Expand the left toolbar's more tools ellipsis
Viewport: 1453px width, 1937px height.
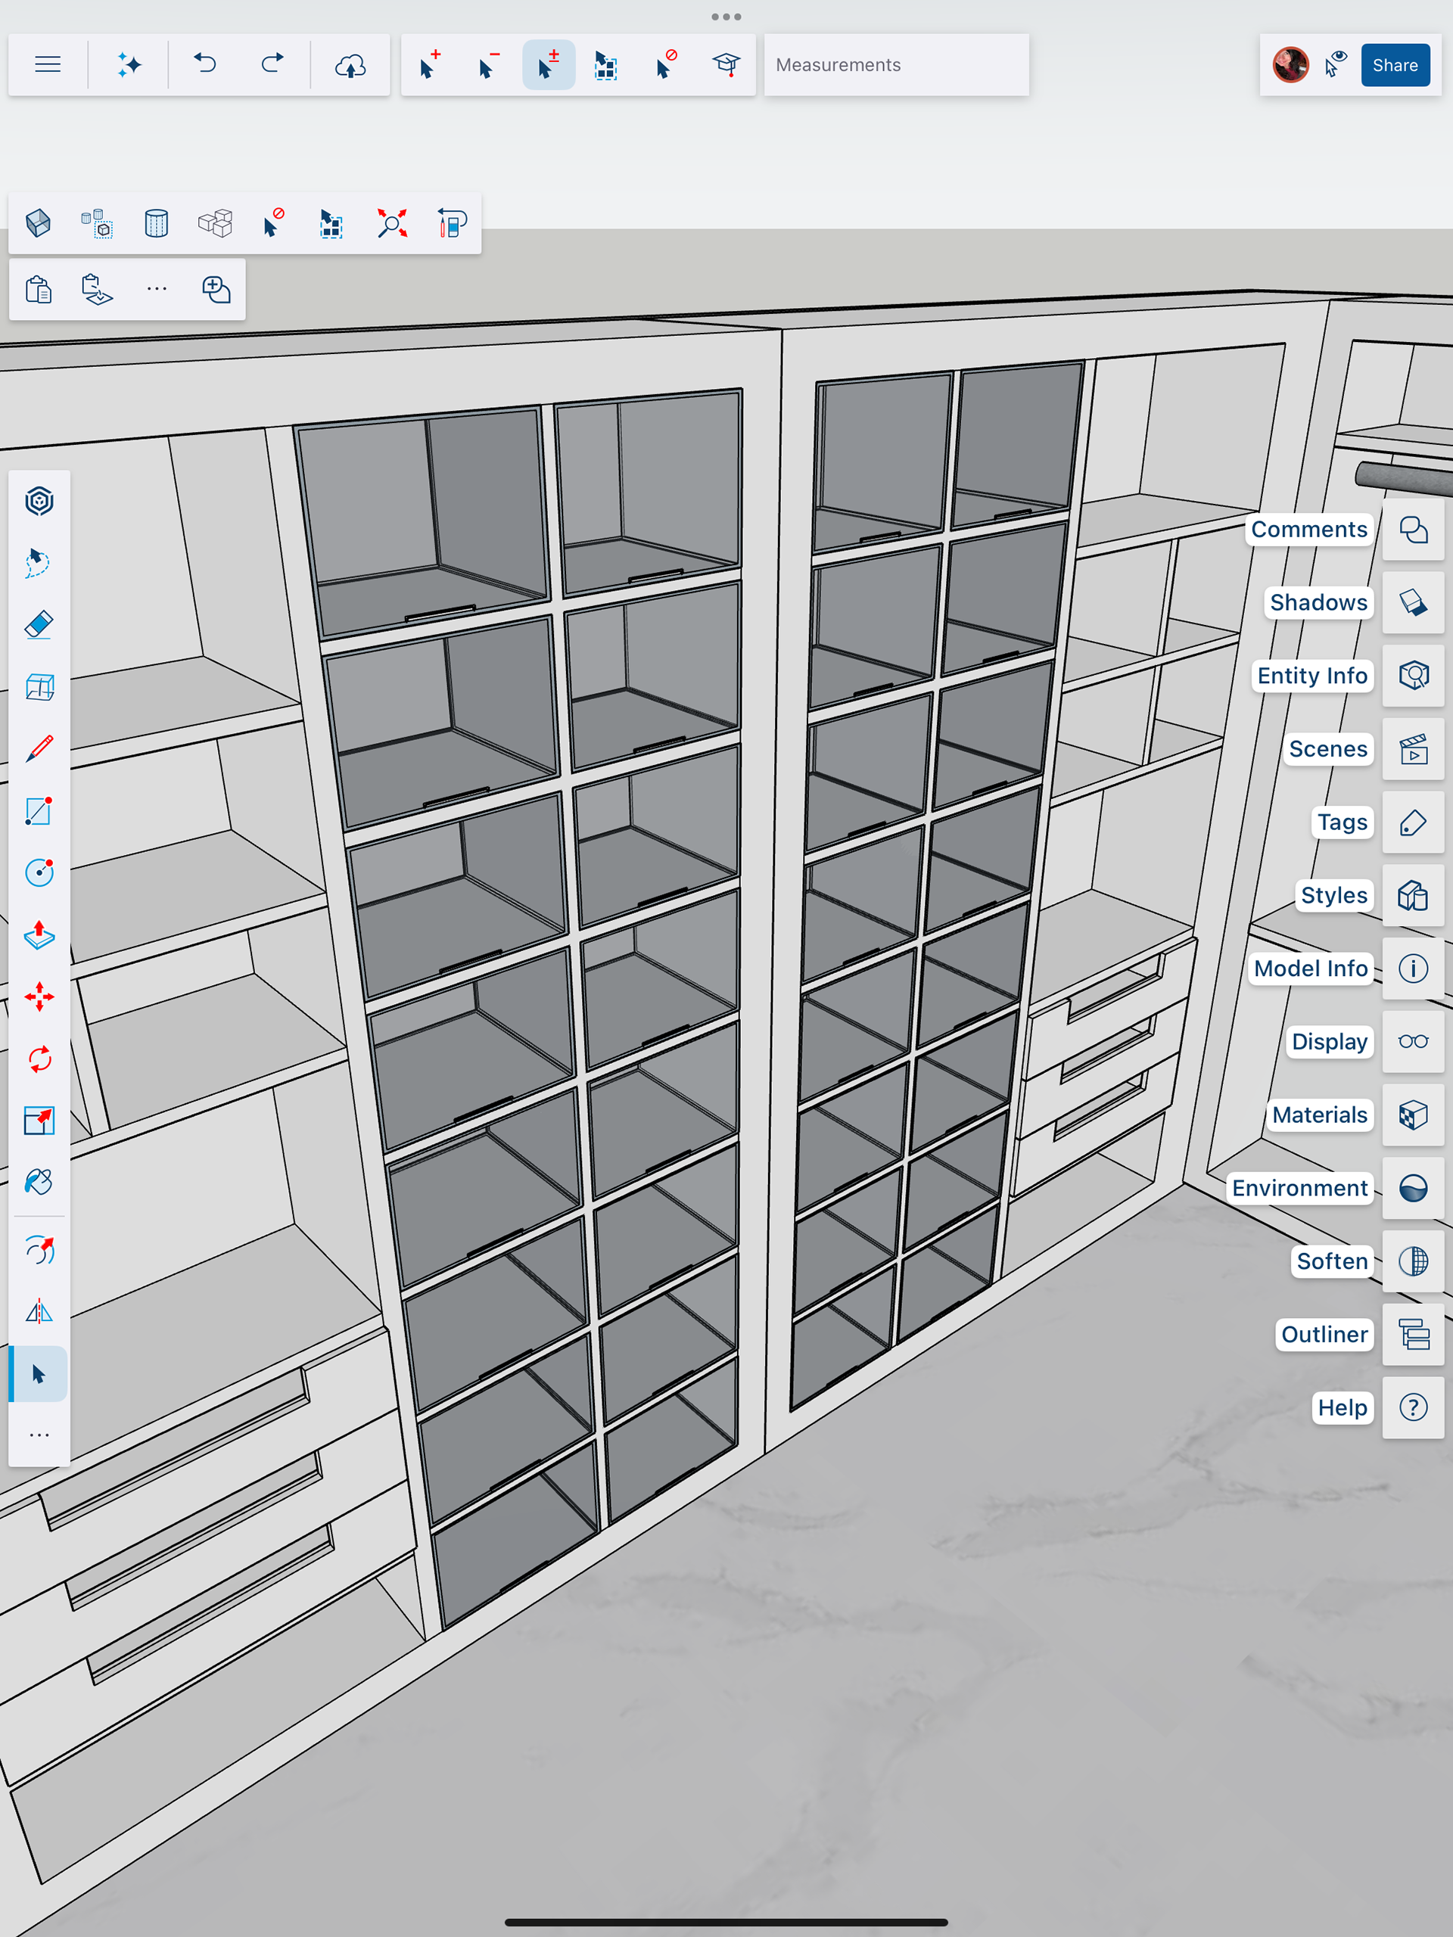click(39, 1435)
